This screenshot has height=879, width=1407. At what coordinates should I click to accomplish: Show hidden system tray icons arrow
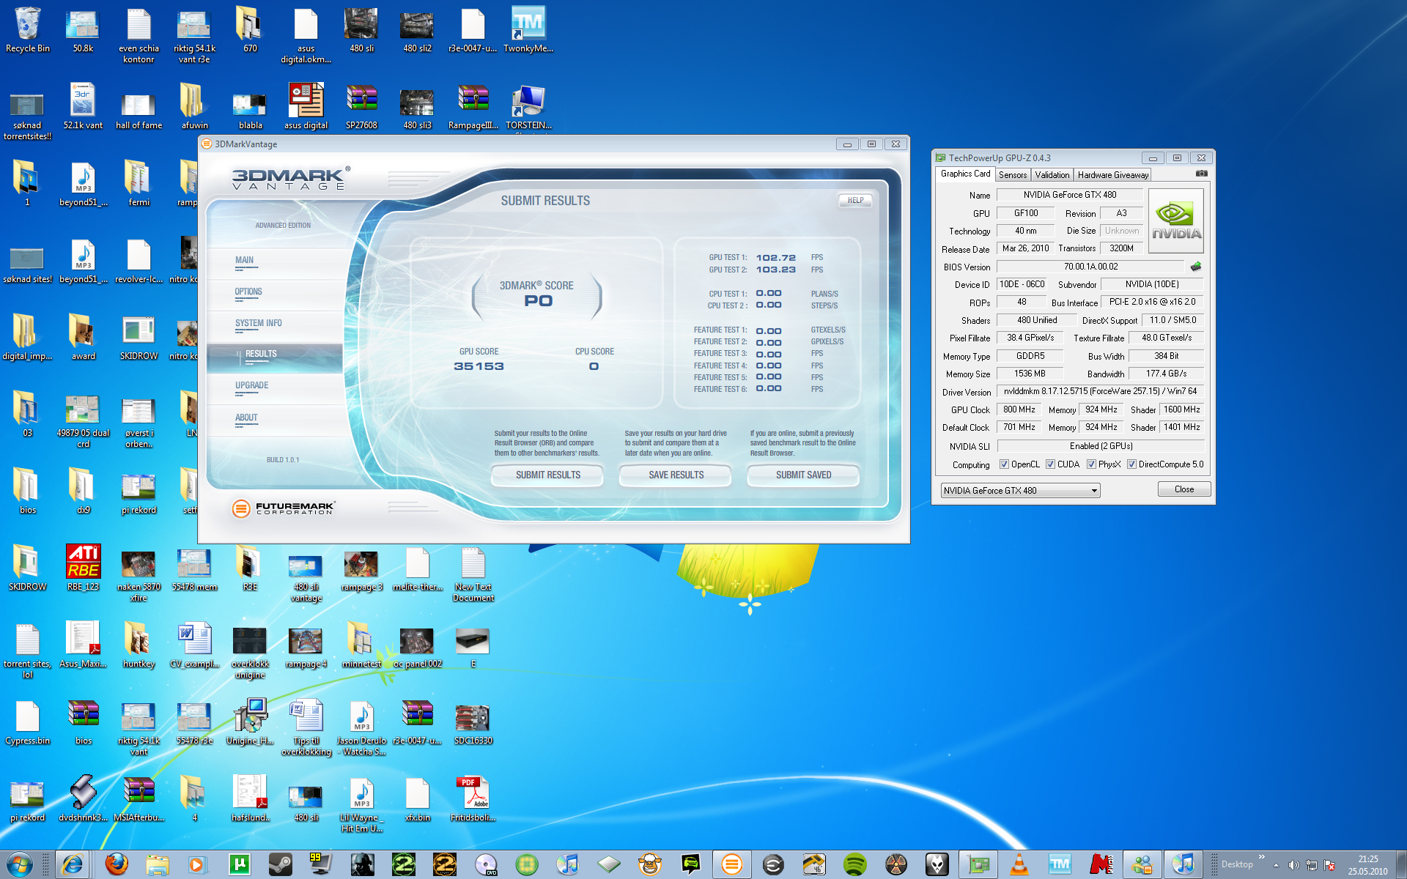1276,865
